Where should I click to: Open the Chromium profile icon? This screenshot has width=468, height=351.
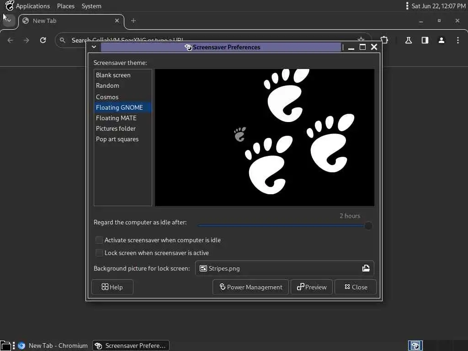pyautogui.click(x=441, y=40)
